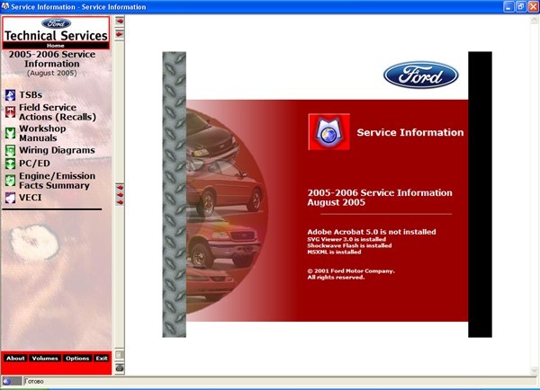Image resolution: width=540 pixels, height=390 pixels.
Task: Click the lowest arrow of the three stacked red arrows
Action: (120, 202)
